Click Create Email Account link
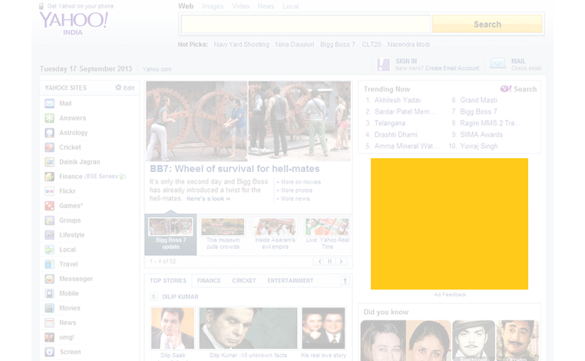 coord(452,68)
